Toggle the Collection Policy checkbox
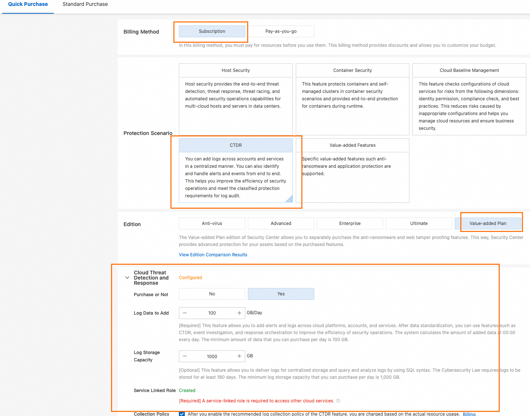The width and height of the screenshot is (530, 416). 182,414
